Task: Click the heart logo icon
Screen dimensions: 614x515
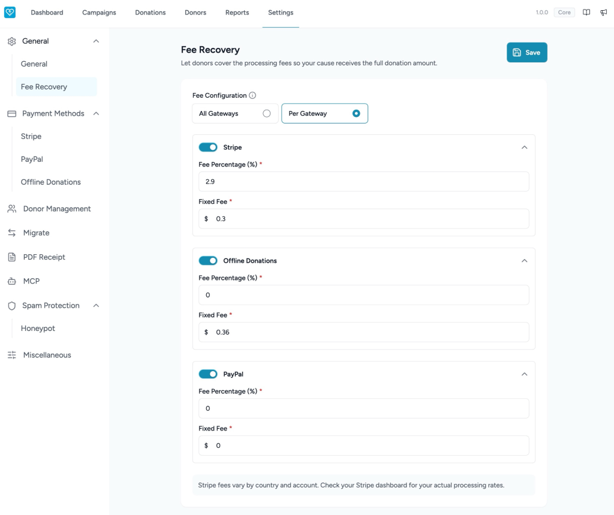Action: 10,12
